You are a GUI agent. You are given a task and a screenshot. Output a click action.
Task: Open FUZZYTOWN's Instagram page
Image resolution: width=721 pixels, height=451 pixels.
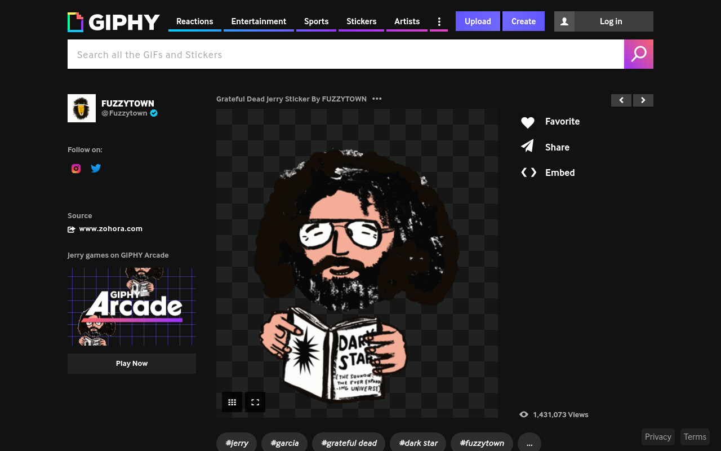pos(76,169)
